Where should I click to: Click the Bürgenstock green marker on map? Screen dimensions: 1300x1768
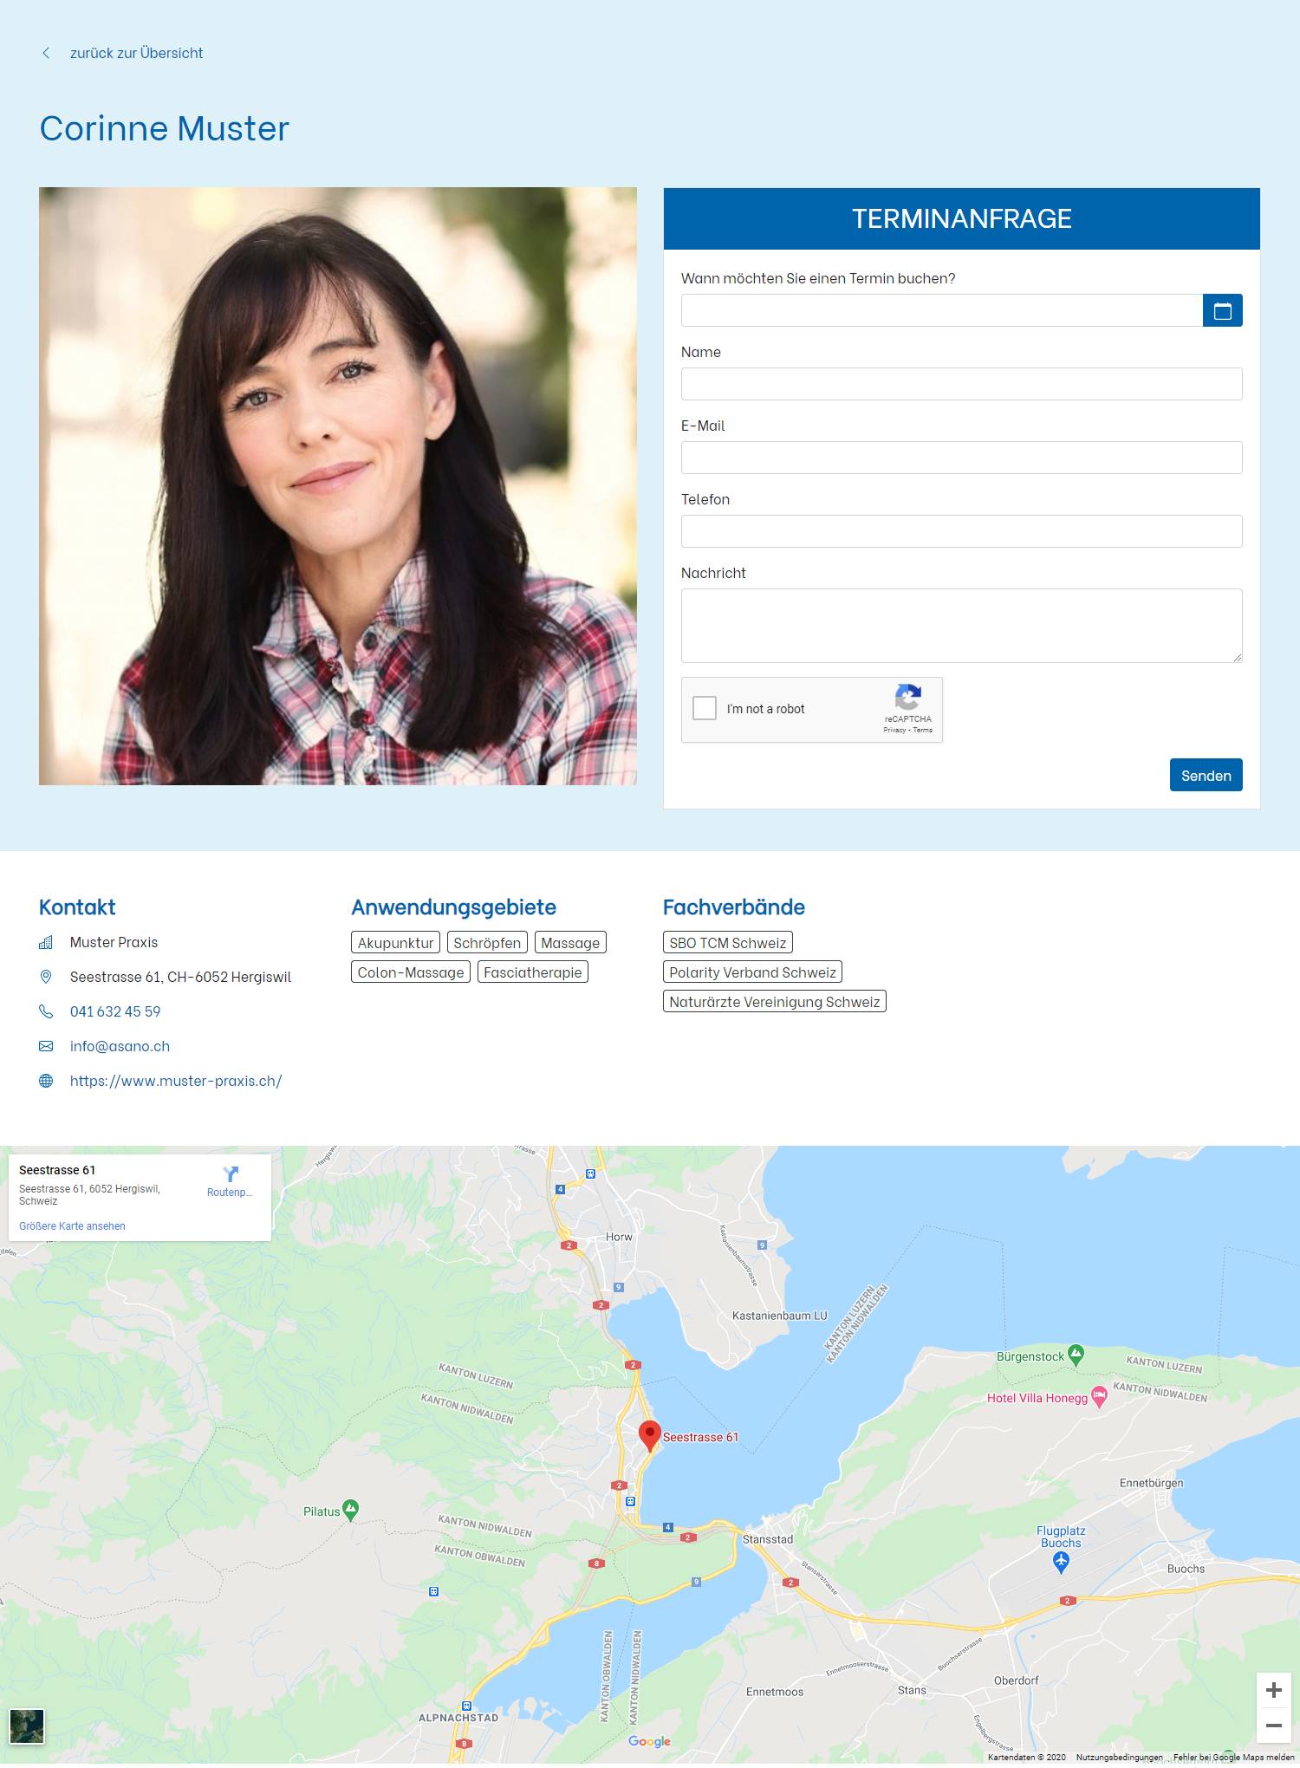pos(1076,1355)
